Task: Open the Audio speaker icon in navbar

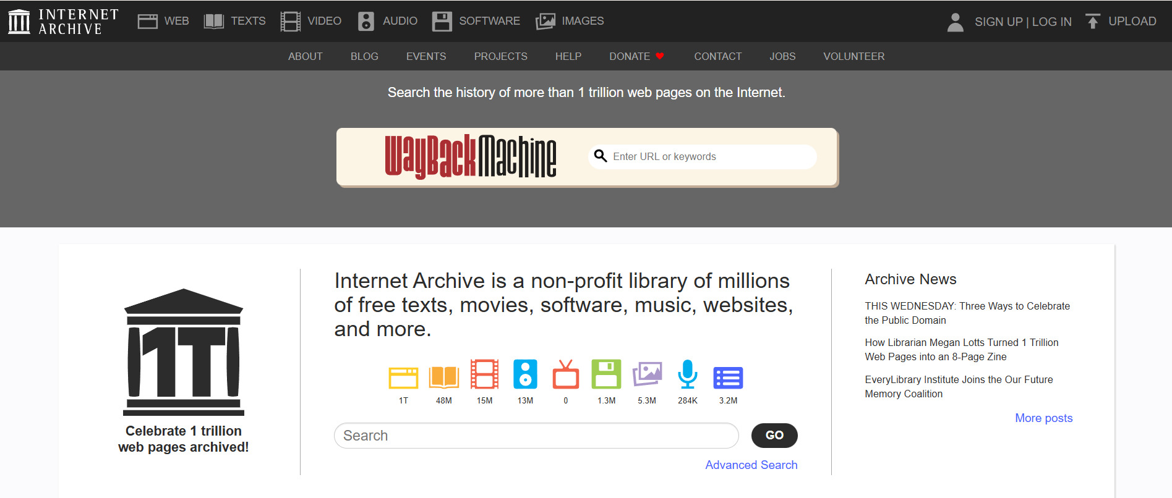Action: click(x=366, y=22)
